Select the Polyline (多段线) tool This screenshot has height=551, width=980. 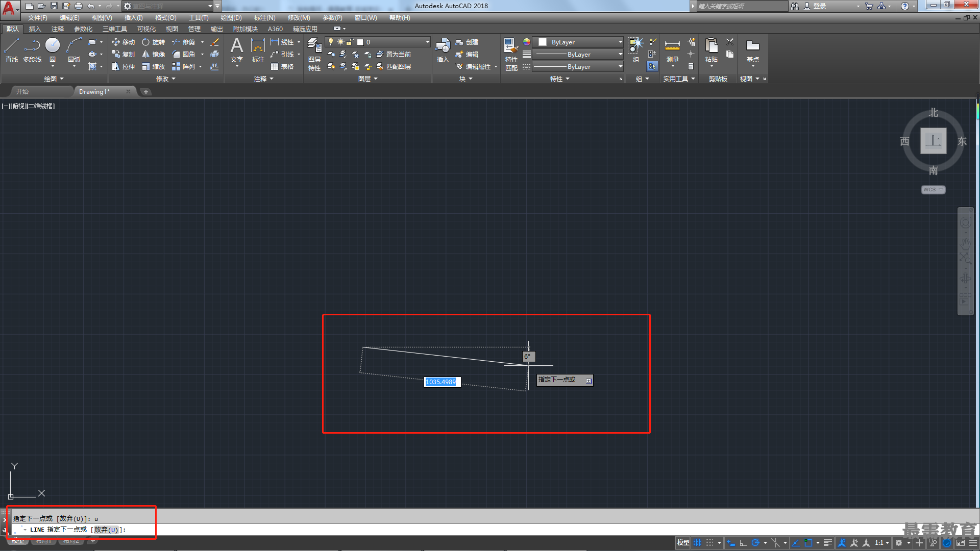click(x=32, y=50)
